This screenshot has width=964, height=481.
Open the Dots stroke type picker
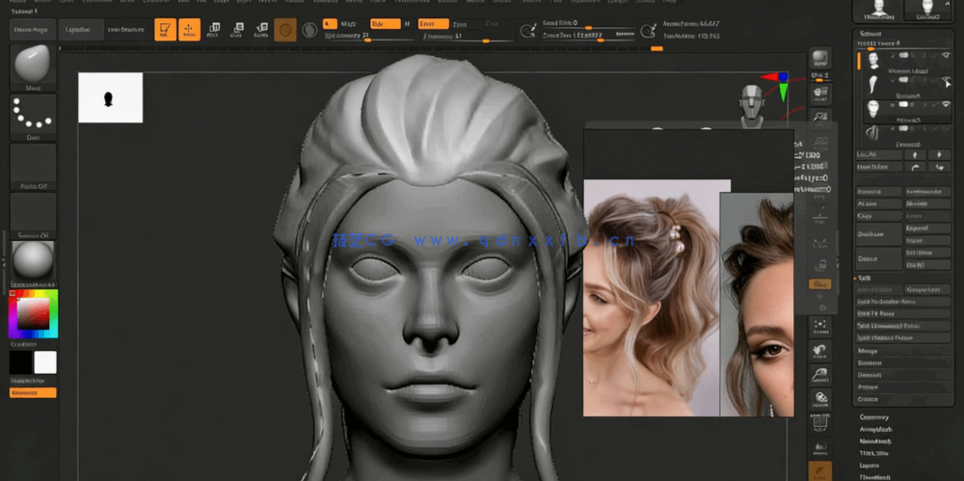[33, 117]
